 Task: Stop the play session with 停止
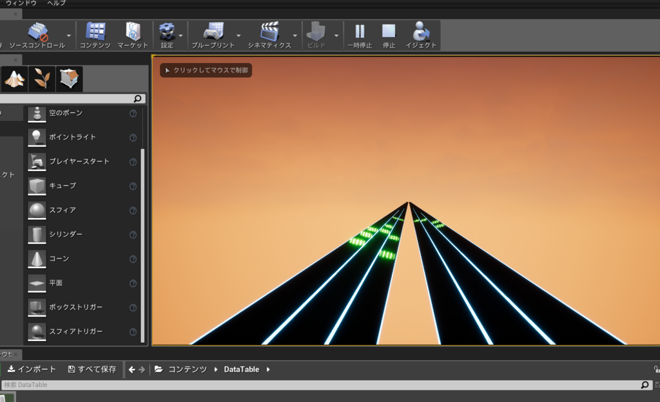point(389,36)
